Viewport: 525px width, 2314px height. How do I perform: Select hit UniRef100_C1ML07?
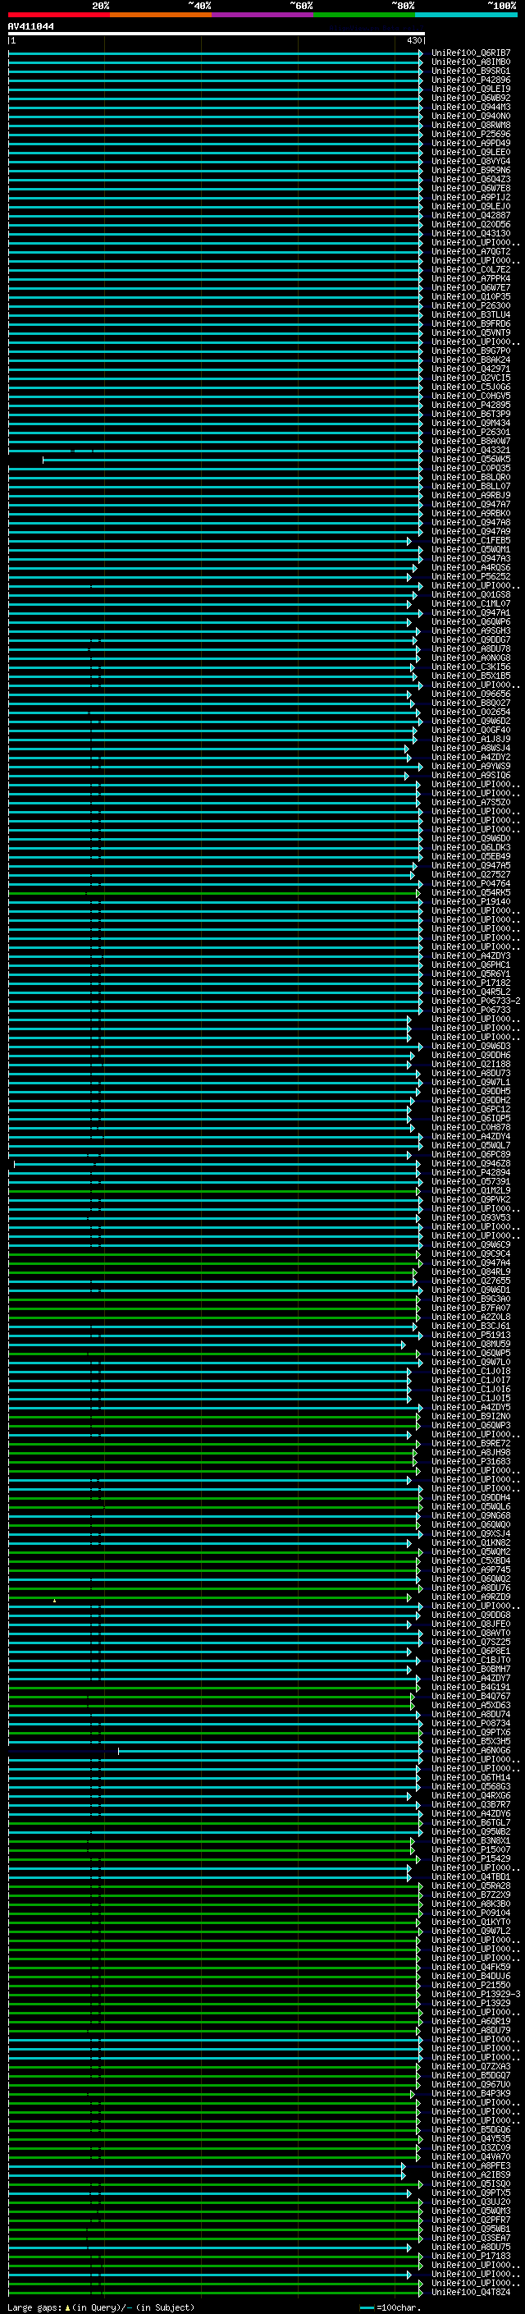tap(470, 603)
